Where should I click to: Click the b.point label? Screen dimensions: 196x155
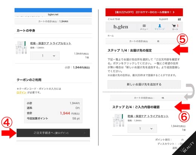164,19
